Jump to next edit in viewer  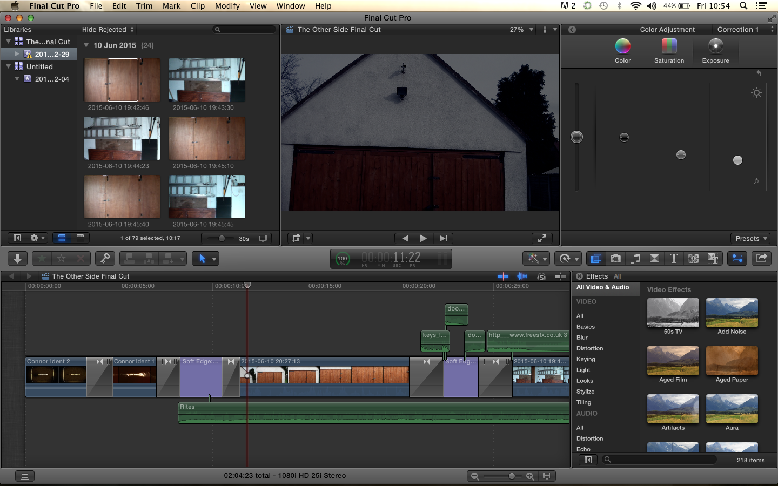[x=443, y=238]
